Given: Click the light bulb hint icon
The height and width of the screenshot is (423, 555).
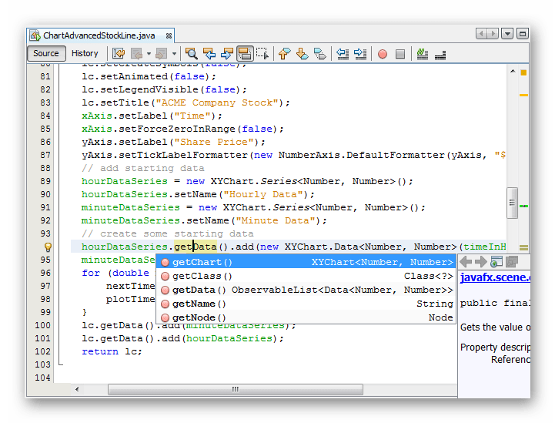Looking at the screenshot, I should tap(48, 247).
